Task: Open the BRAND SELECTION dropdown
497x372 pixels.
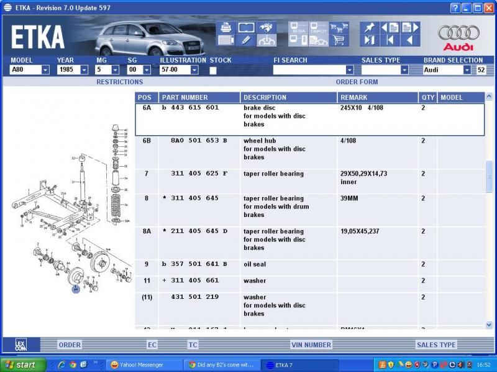Action: 467,70
